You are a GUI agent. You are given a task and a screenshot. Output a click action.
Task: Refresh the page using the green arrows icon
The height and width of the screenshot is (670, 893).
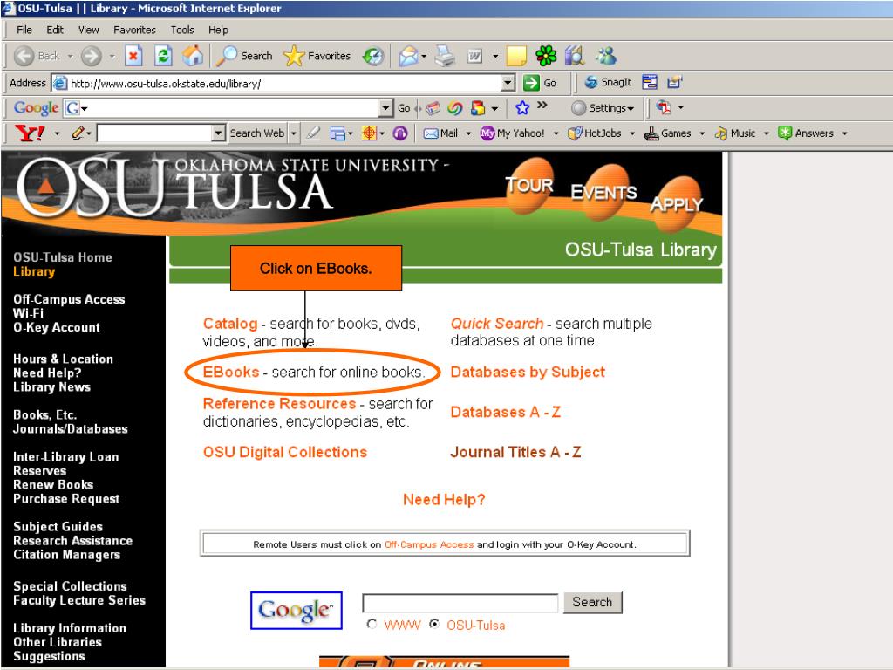click(163, 56)
